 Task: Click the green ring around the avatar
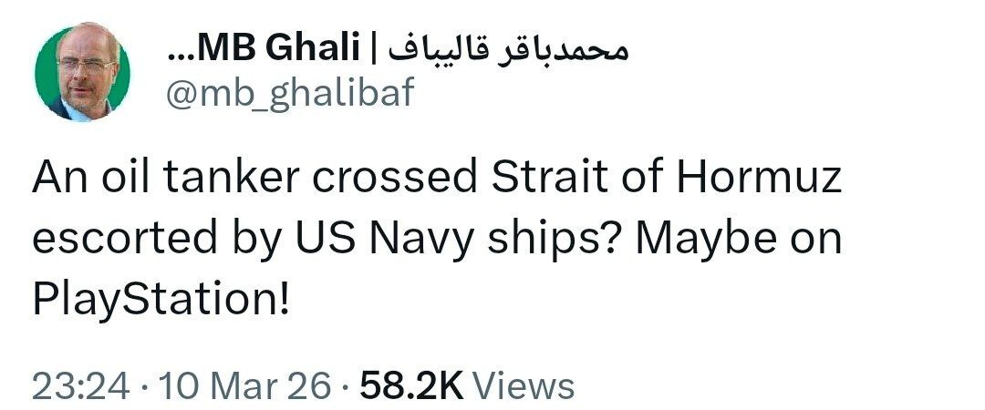[x=38, y=74]
